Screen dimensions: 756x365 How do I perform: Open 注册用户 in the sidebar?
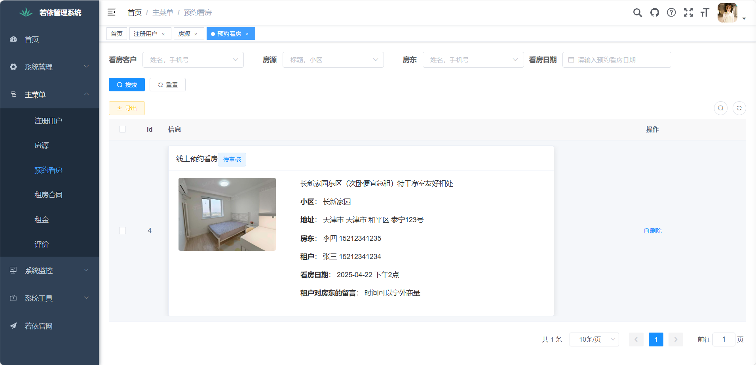click(49, 121)
